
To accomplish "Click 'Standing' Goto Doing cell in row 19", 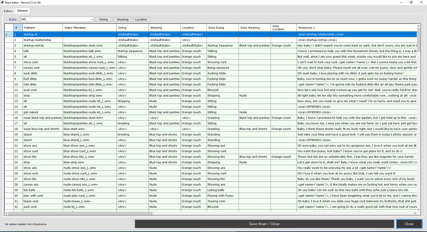I will [x=223, y=135].
